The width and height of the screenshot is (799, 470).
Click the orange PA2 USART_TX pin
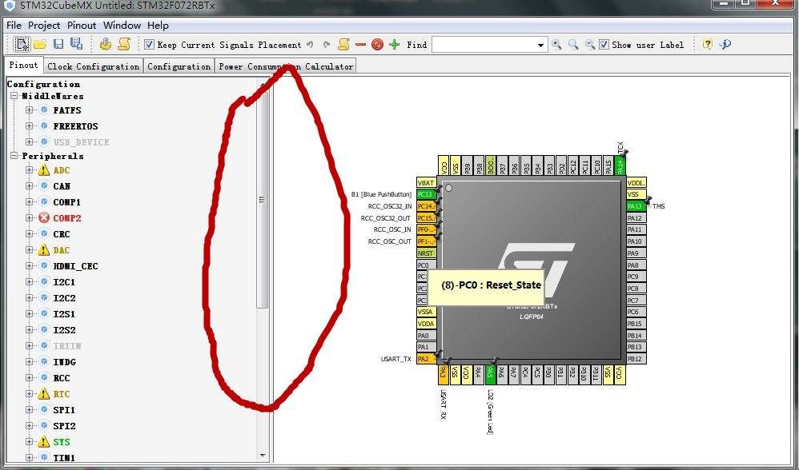pos(426,359)
